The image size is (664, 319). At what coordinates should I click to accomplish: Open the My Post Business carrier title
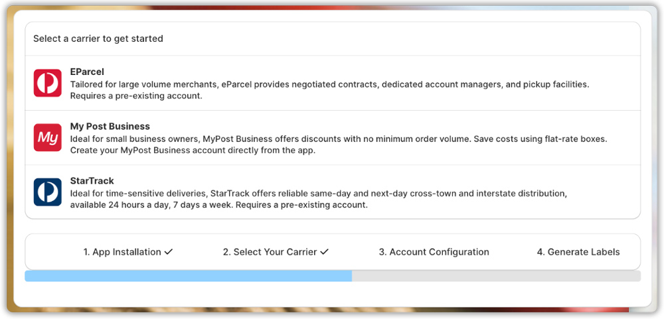110,127
